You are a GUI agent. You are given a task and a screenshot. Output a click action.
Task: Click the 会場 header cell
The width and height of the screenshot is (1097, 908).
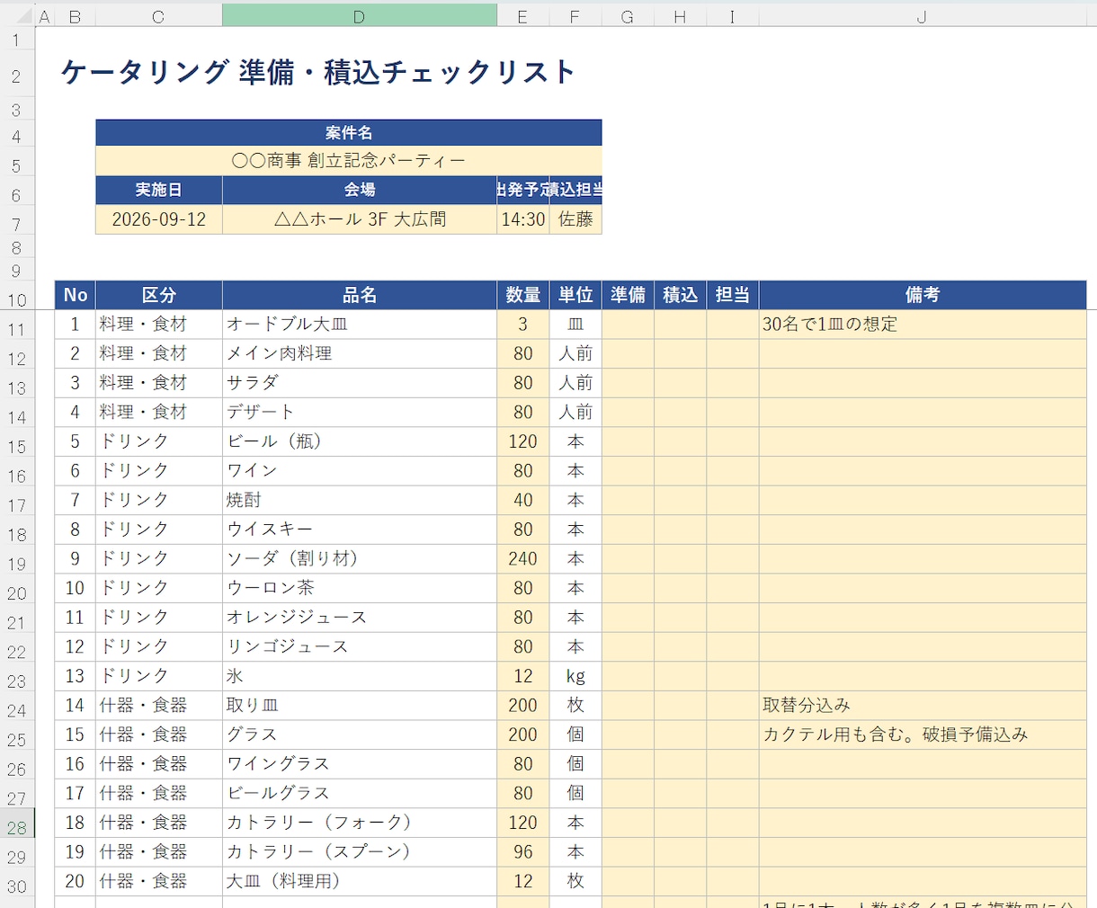(x=360, y=190)
